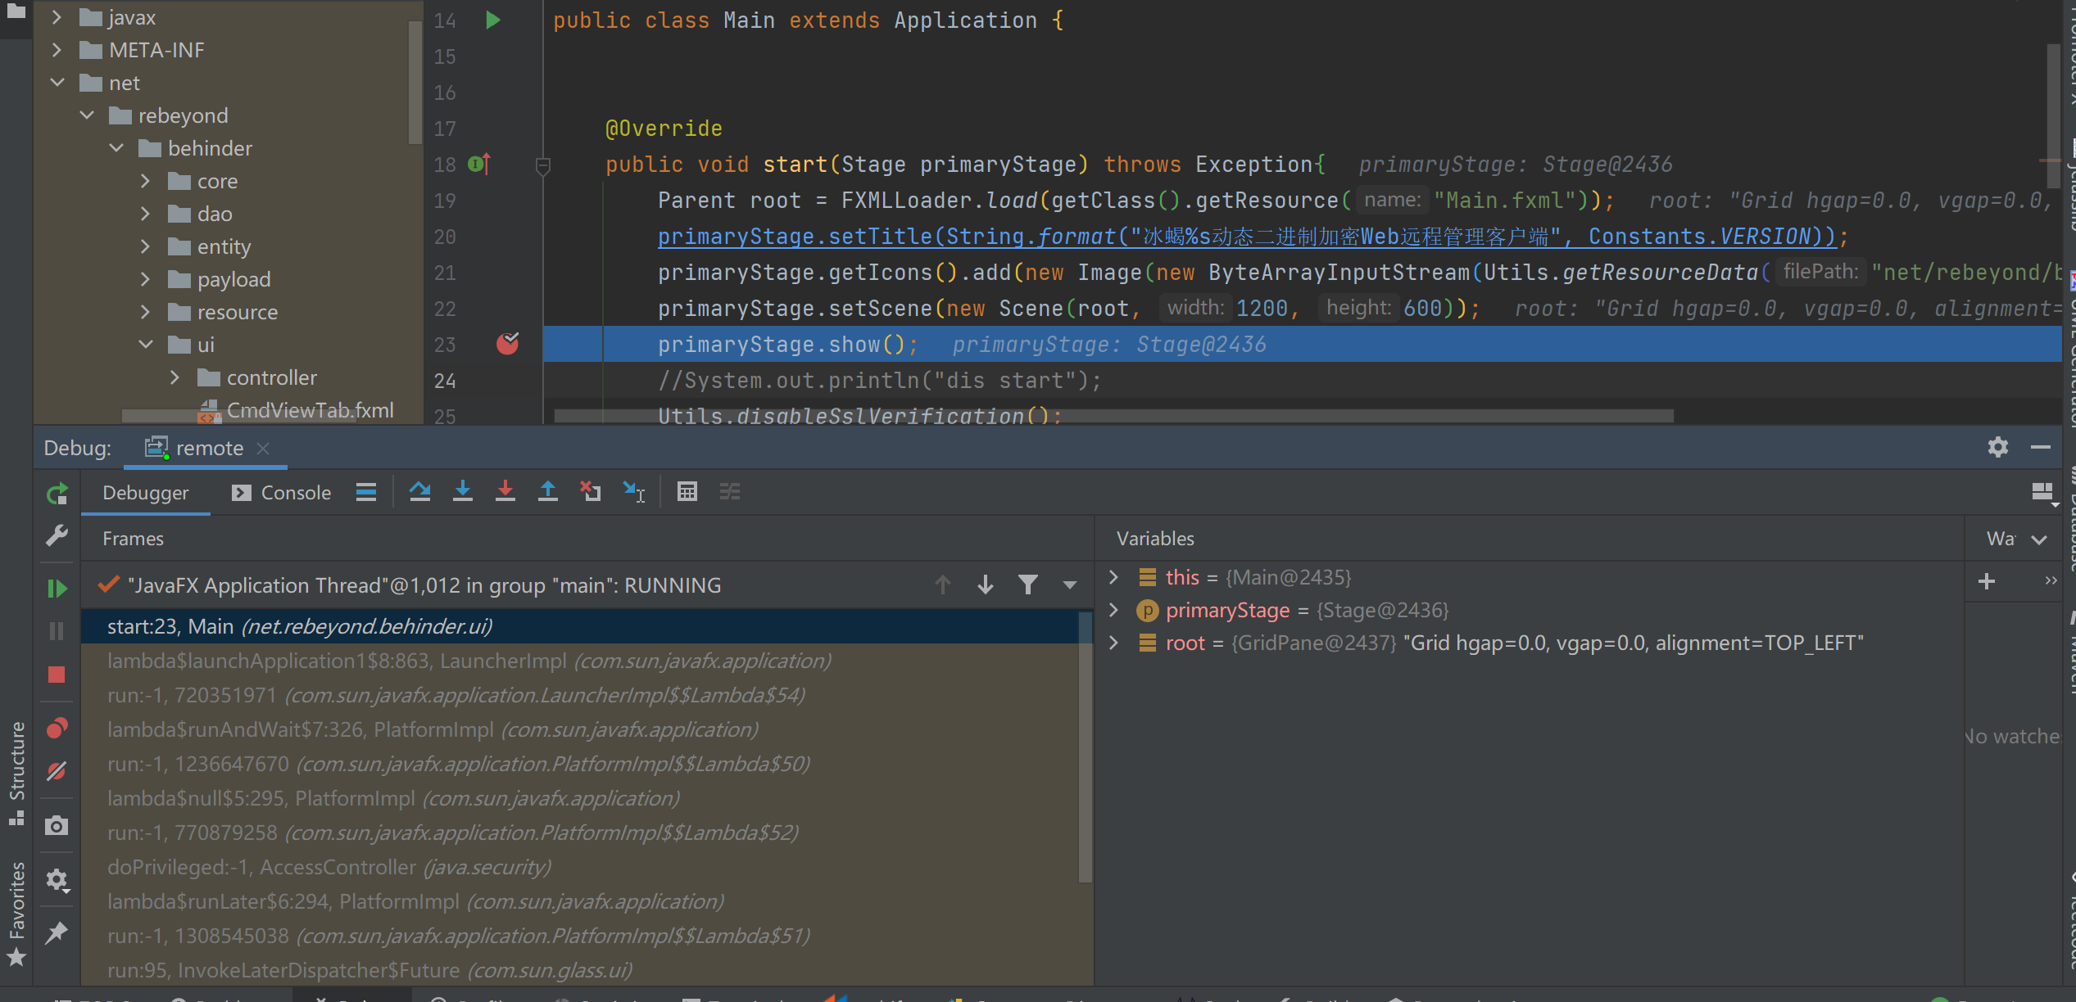The width and height of the screenshot is (2076, 1002).
Task: Select frame doPrivileged:-1, AccessController
Action: pyautogui.click(x=580, y=867)
